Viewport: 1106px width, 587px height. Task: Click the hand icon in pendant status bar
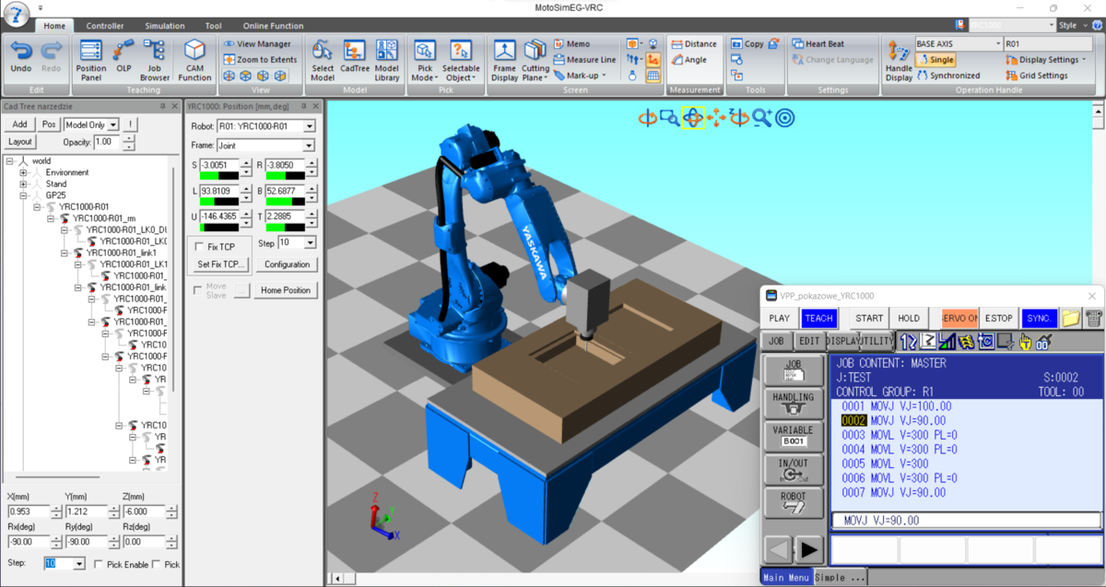[x=1025, y=341]
